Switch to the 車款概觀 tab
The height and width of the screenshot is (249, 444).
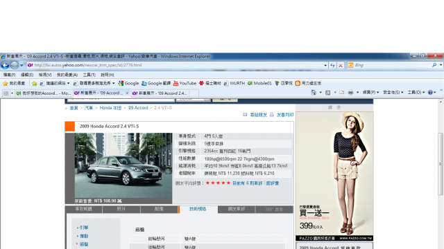[84, 209]
